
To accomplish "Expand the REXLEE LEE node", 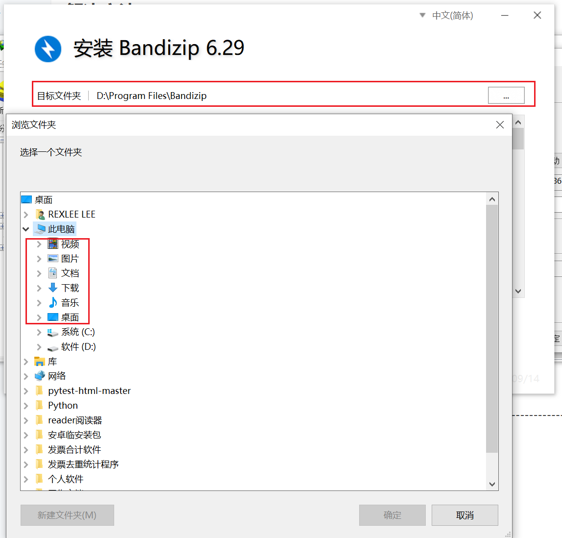I will pos(26,215).
